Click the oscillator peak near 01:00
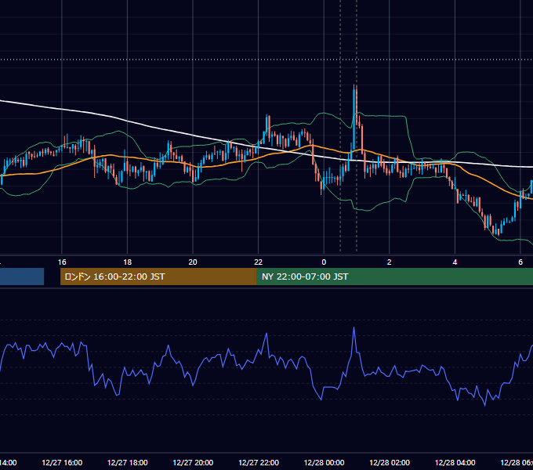533x470 pixels. click(x=354, y=328)
